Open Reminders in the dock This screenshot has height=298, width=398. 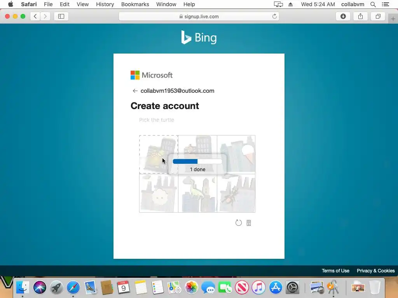pos(157,288)
